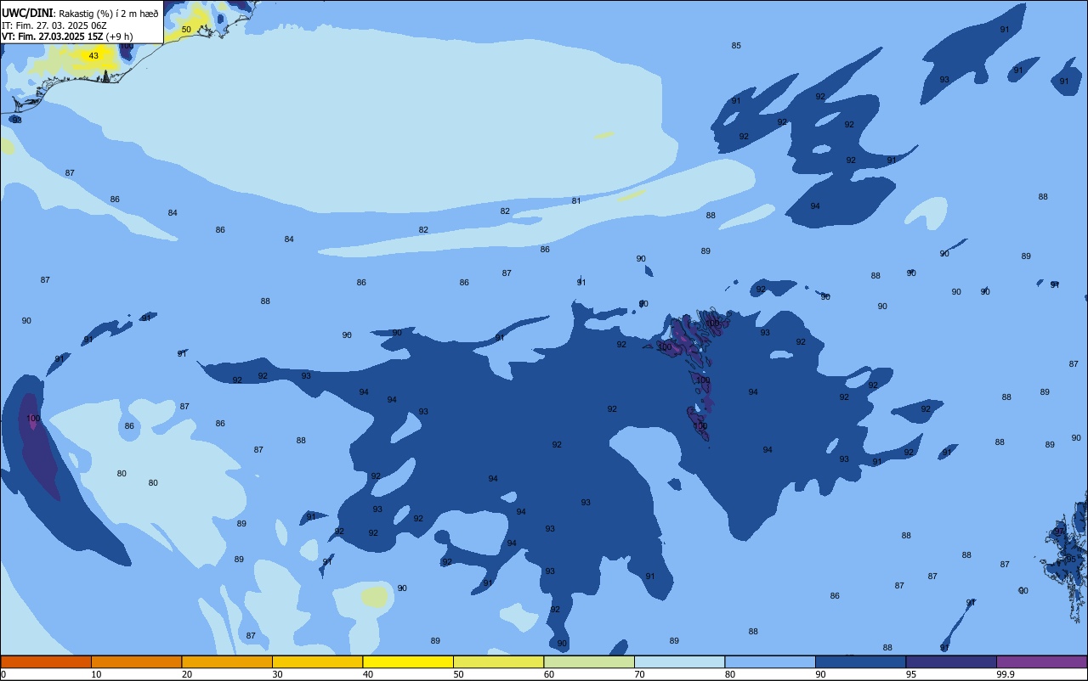The image size is (1088, 681).
Task: Click the legend tick label '20'
Action: pyautogui.click(x=187, y=674)
